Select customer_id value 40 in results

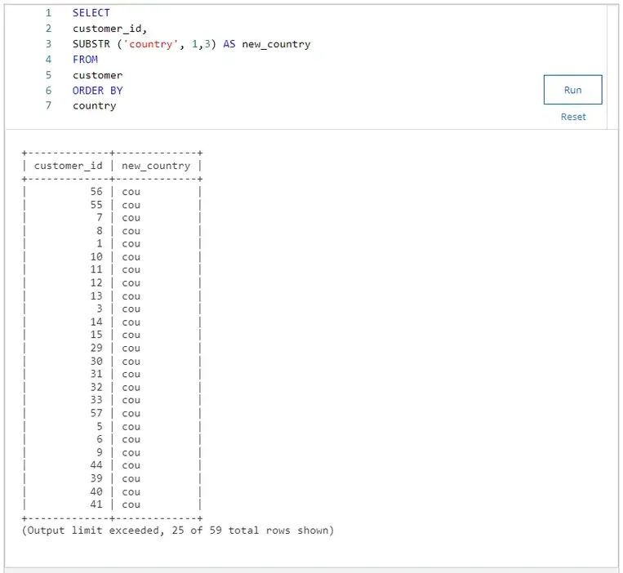tap(96, 491)
